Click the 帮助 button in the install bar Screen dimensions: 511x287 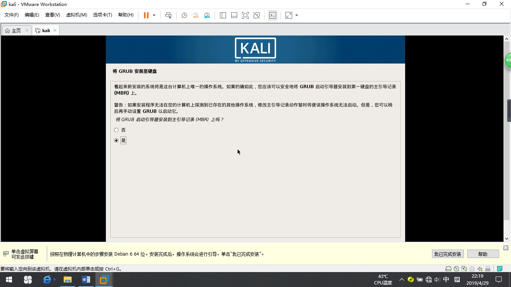tap(483, 254)
